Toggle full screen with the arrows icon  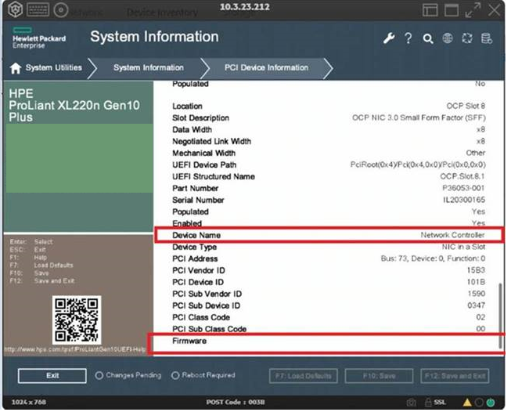(473, 10)
